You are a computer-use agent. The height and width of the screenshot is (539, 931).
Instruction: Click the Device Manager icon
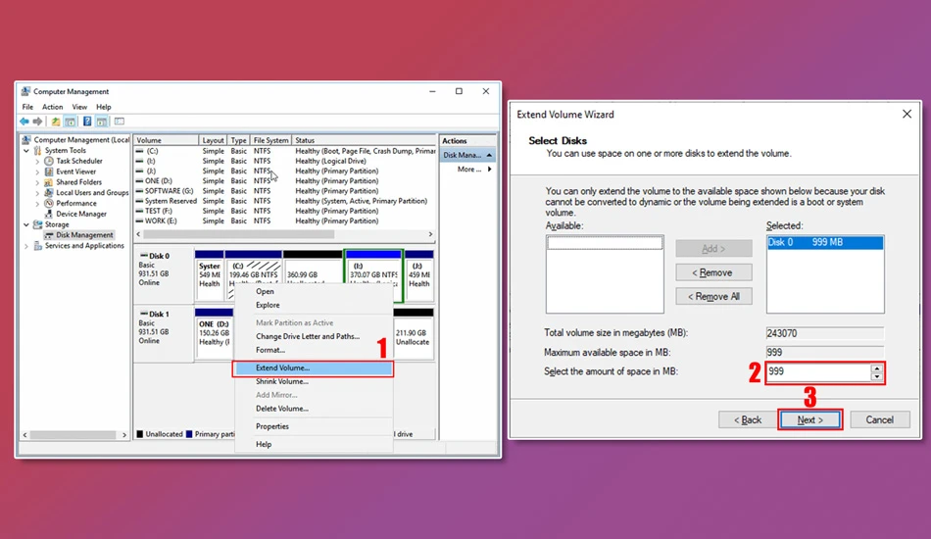(x=49, y=214)
